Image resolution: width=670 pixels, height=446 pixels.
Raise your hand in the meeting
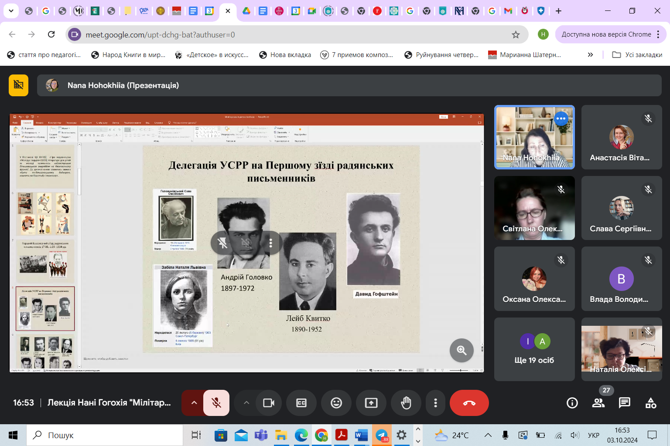click(x=406, y=403)
